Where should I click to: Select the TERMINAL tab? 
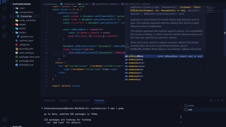99,101
